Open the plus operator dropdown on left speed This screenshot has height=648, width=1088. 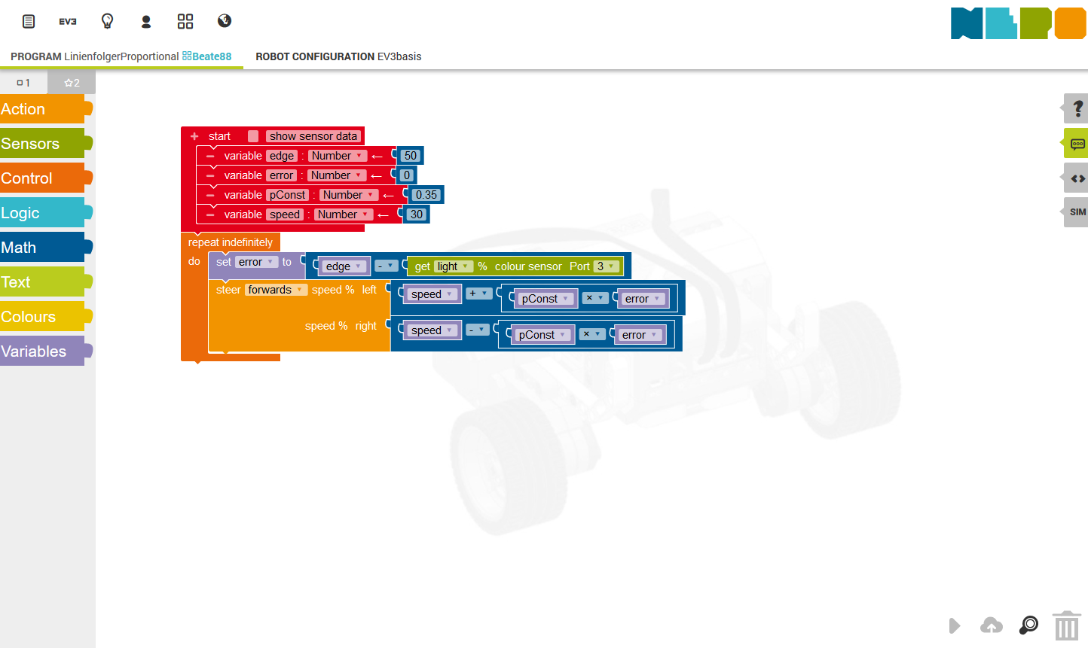pos(478,294)
